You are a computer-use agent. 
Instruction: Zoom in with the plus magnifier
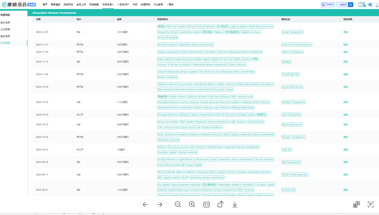coord(192,204)
